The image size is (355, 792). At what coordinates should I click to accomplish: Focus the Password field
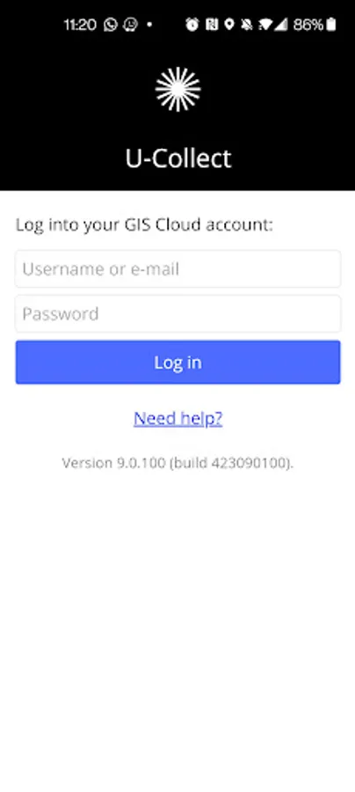click(x=178, y=313)
